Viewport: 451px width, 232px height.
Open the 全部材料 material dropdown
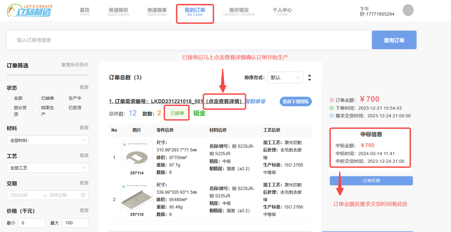point(48,140)
